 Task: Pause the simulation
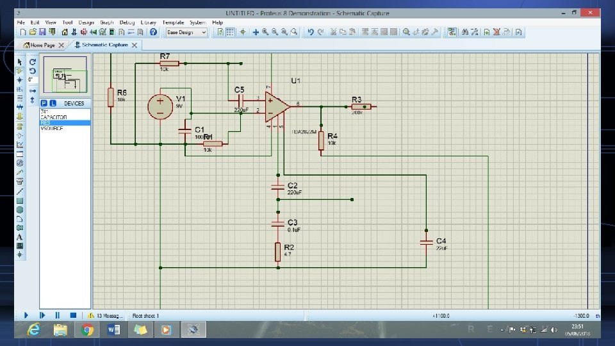coord(58,315)
